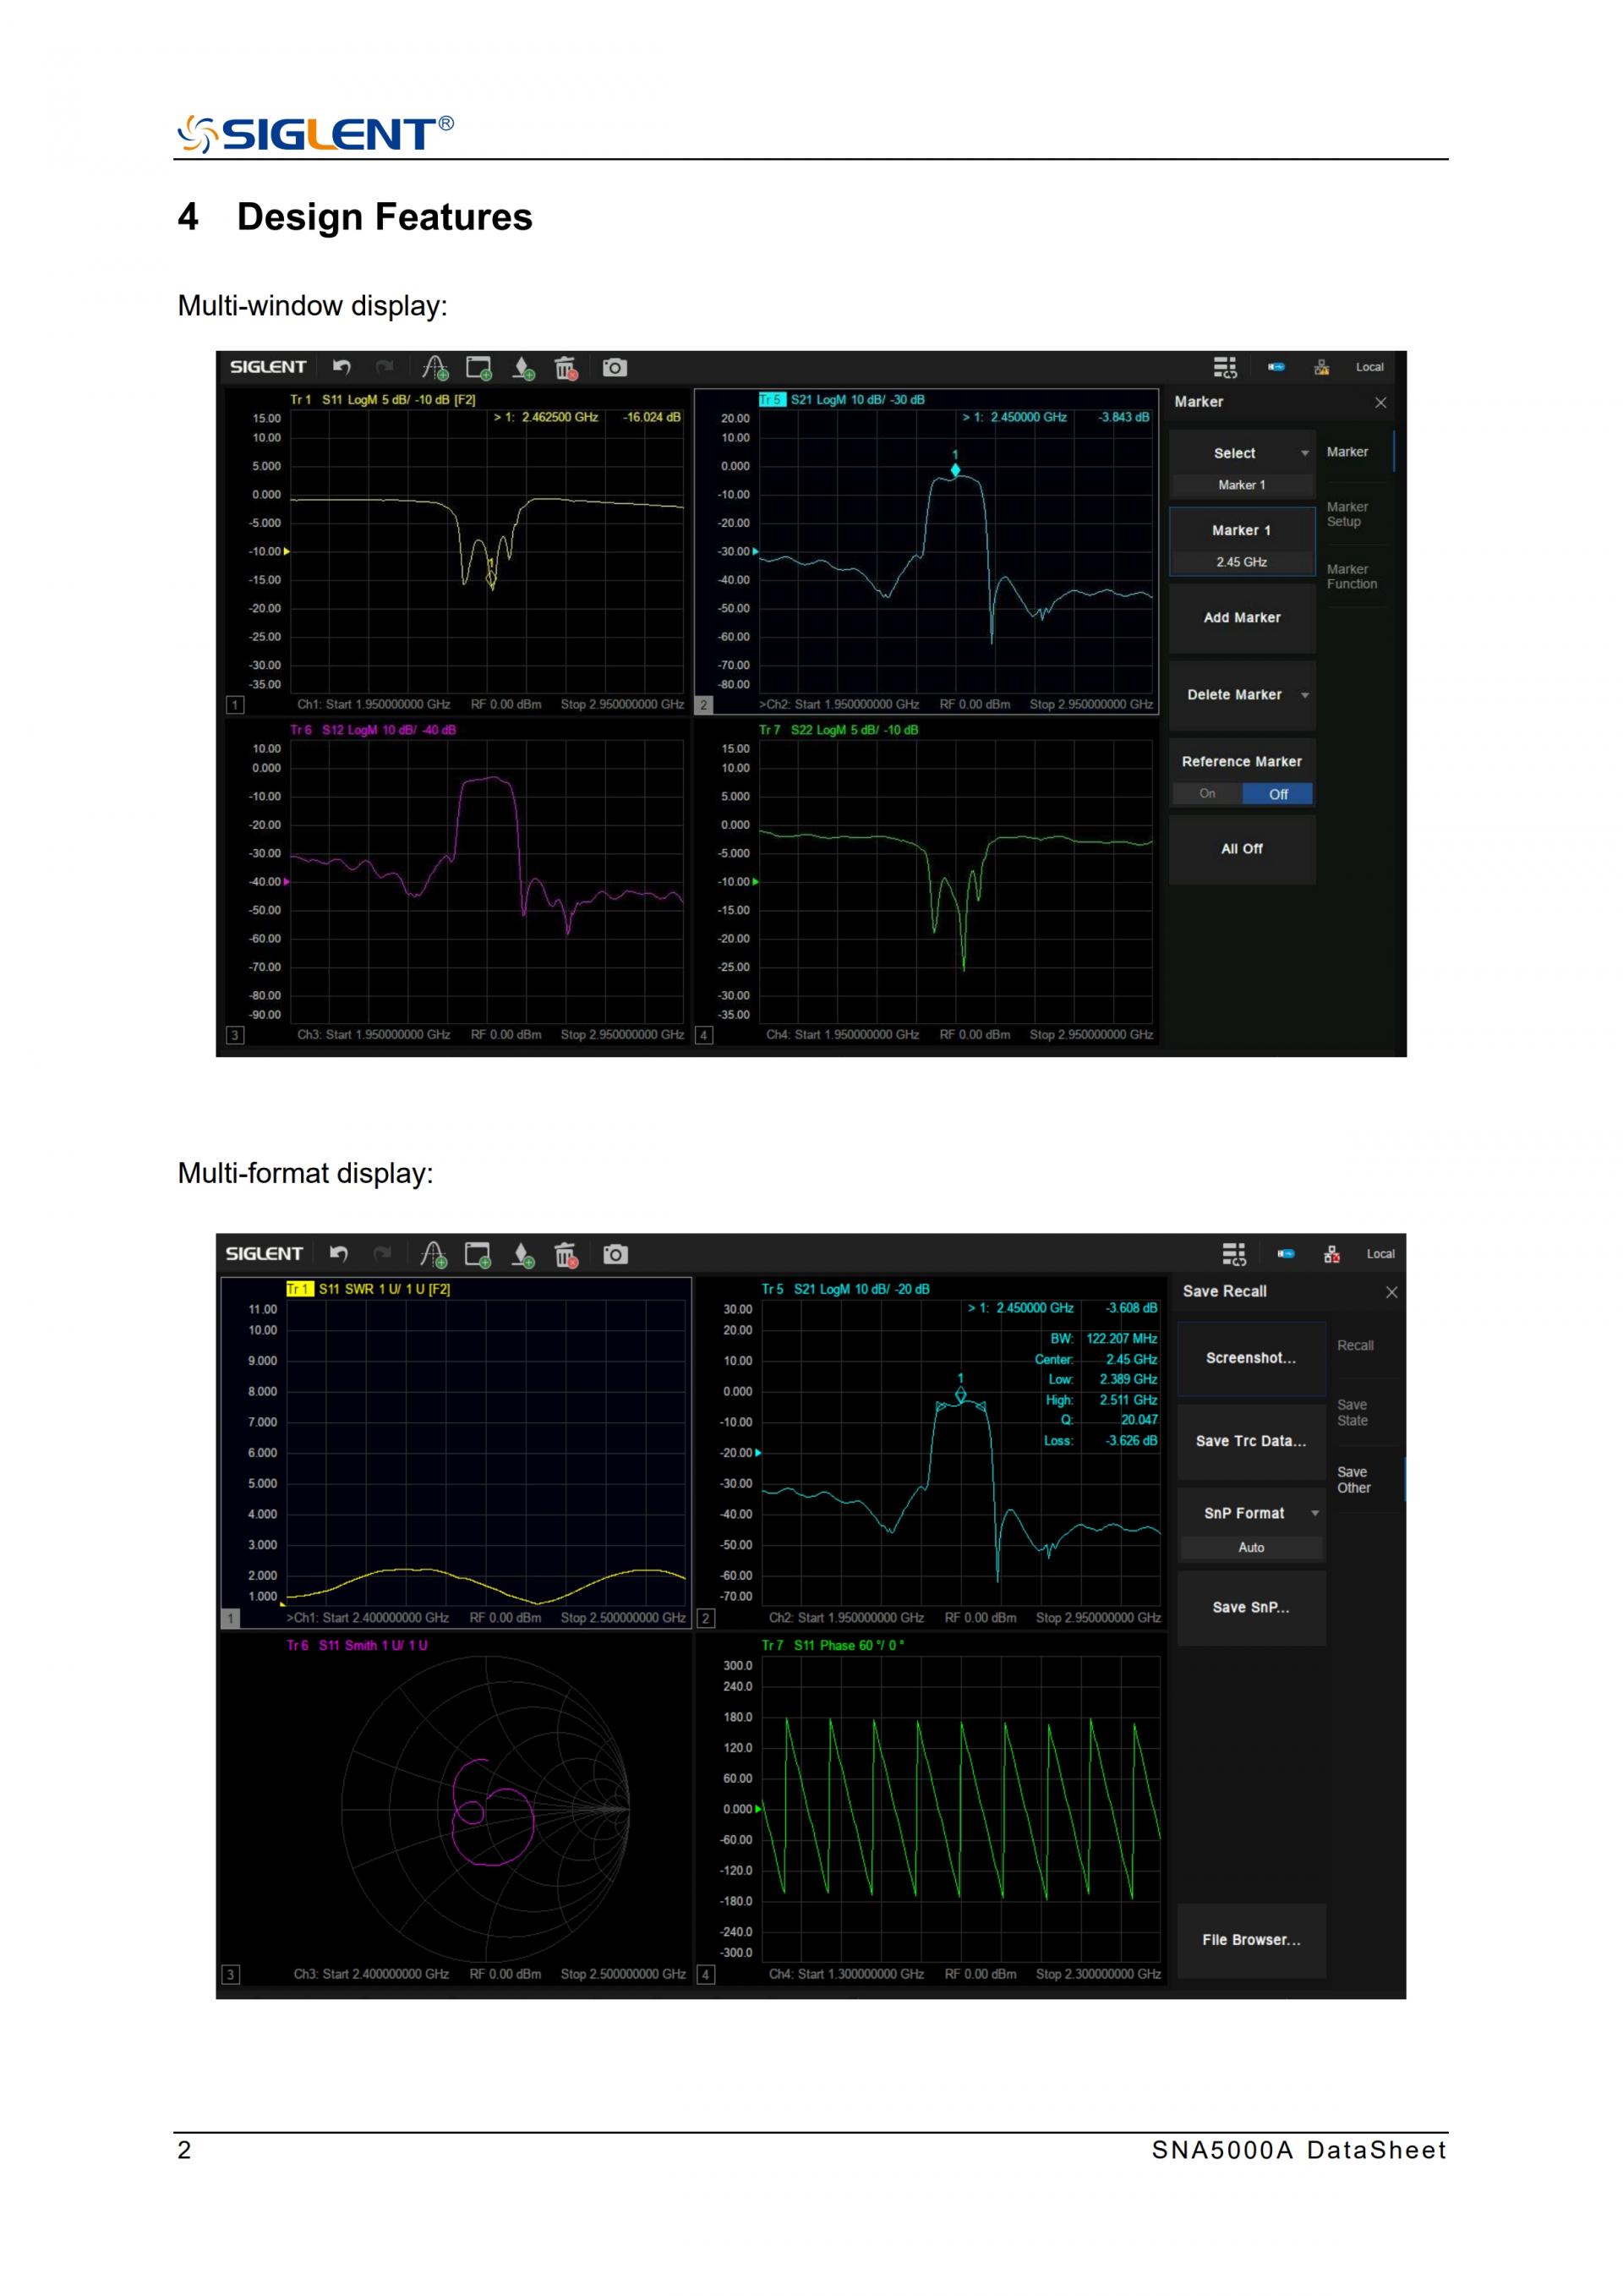Click undo arrow in upper screenshot toolbar
1623x2296 pixels.
pos(342,367)
